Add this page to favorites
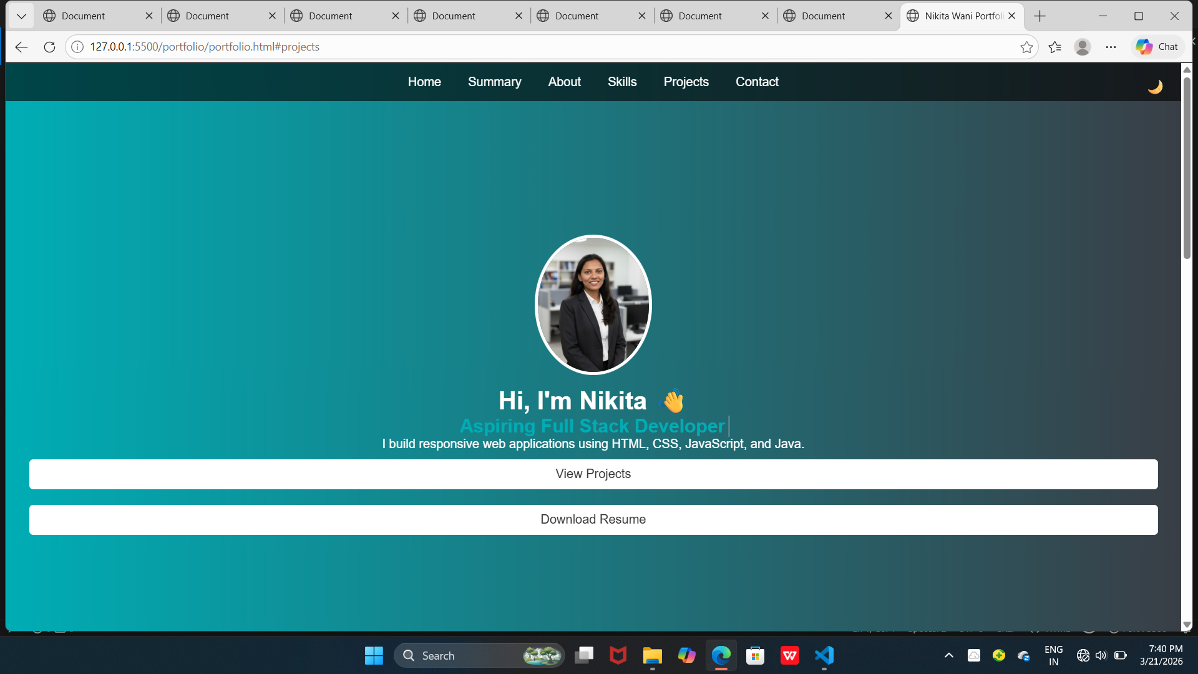Viewport: 1198px width, 674px height. (x=1026, y=47)
